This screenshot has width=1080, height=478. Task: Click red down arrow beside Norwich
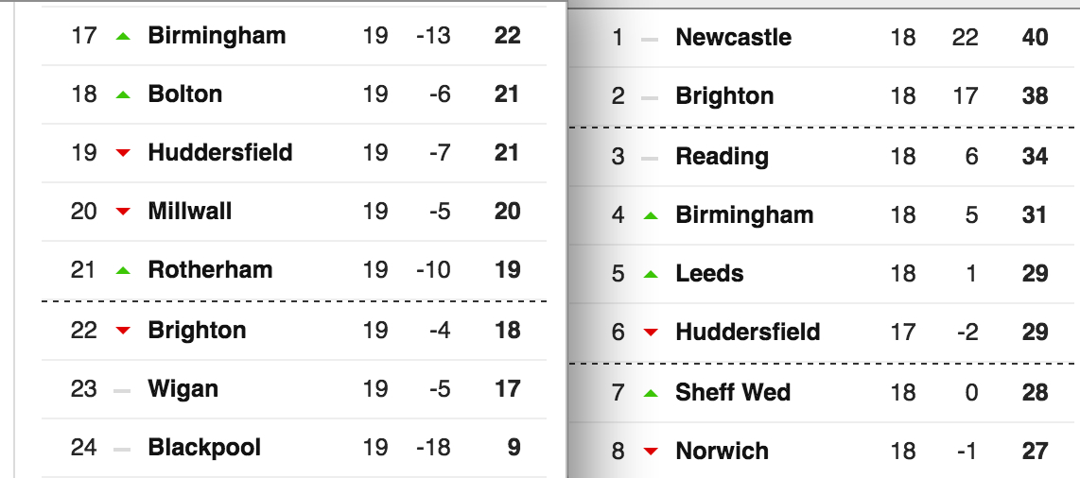tap(651, 452)
